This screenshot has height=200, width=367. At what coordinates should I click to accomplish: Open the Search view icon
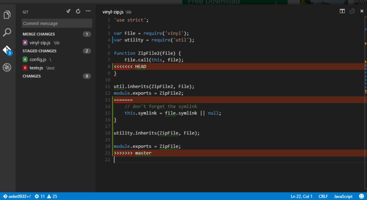tap(7, 32)
